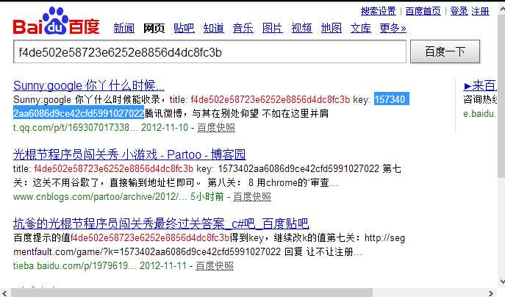Screen dimensions: 505x297
Task: Select the 网页 web tab
Action: coord(154,29)
